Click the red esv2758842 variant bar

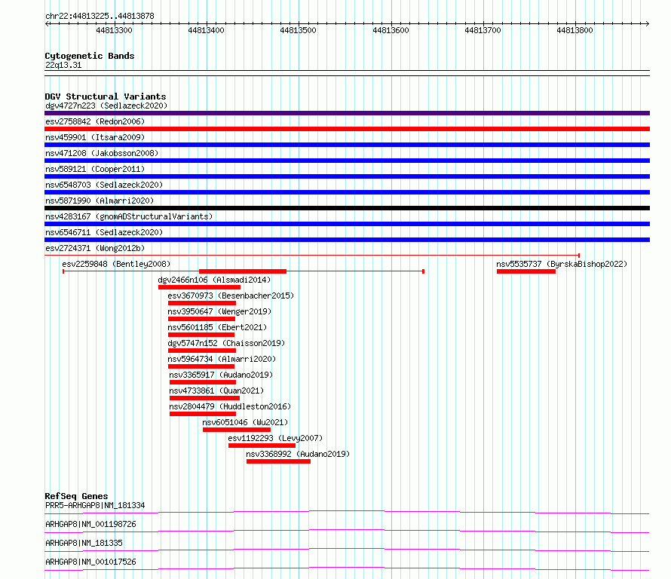(x=347, y=129)
